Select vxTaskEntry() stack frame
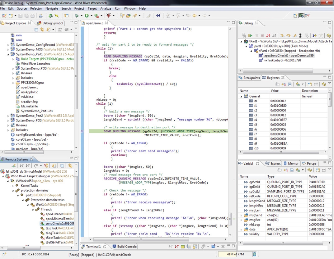334x259 pixels. (x=280, y=60)
